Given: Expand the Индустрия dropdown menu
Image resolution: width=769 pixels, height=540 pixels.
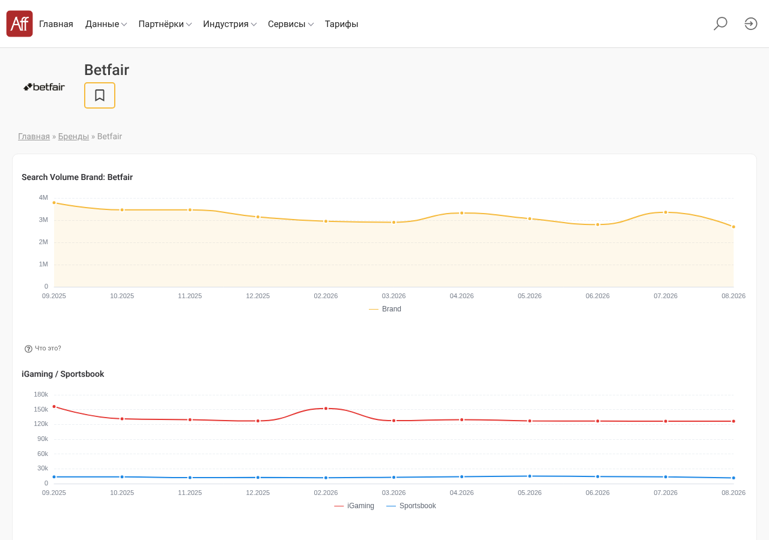Looking at the screenshot, I should click(x=230, y=24).
